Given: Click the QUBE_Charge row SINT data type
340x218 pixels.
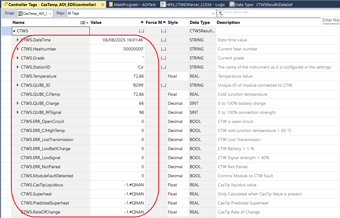Looking at the screenshot, I should [194, 104].
